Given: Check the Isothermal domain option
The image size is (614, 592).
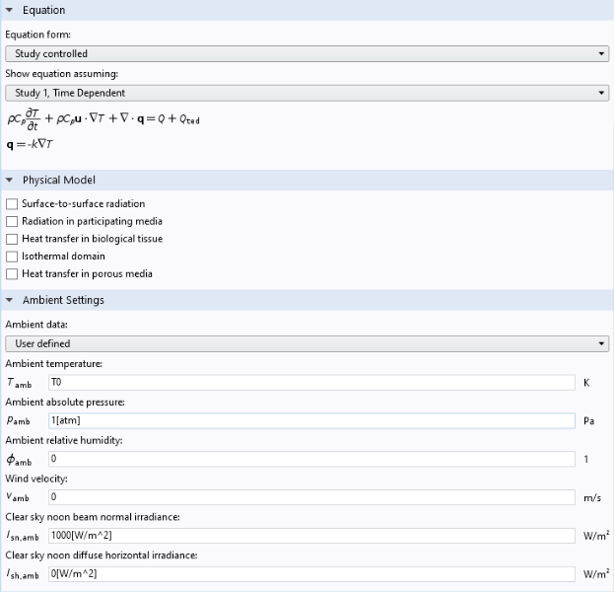Looking at the screenshot, I should [x=12, y=257].
